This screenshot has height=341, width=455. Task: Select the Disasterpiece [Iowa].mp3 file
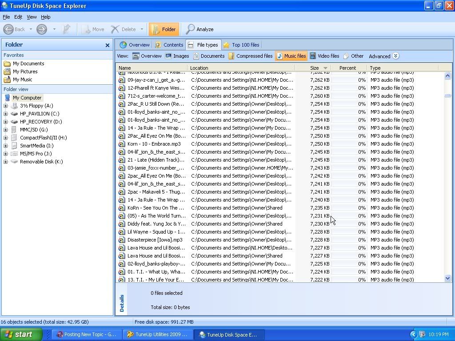coord(155,240)
